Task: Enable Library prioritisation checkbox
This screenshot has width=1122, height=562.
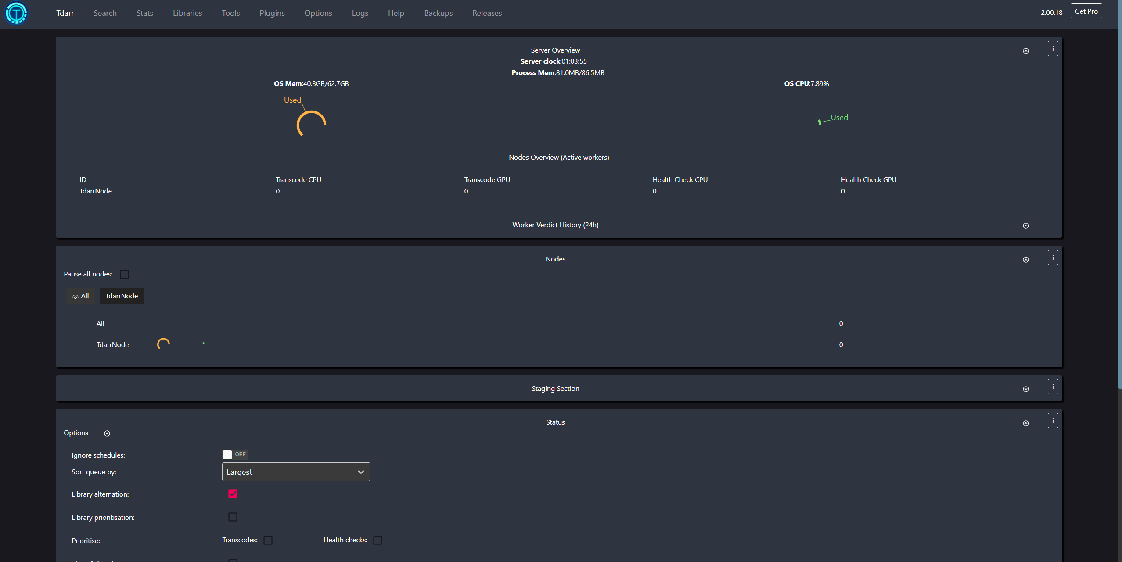Action: [233, 517]
